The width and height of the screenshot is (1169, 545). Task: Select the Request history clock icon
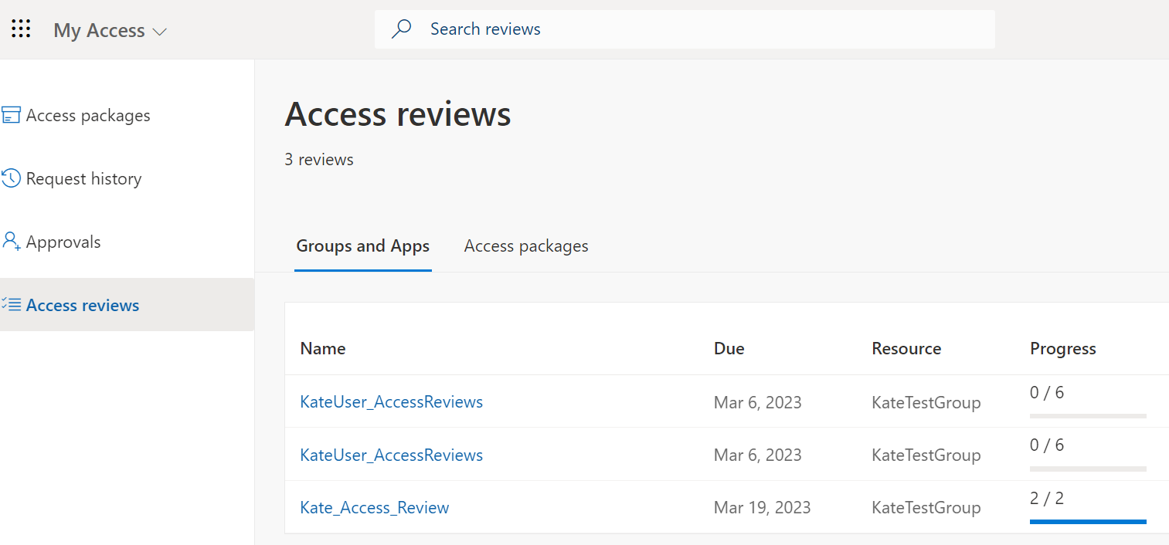(x=11, y=178)
